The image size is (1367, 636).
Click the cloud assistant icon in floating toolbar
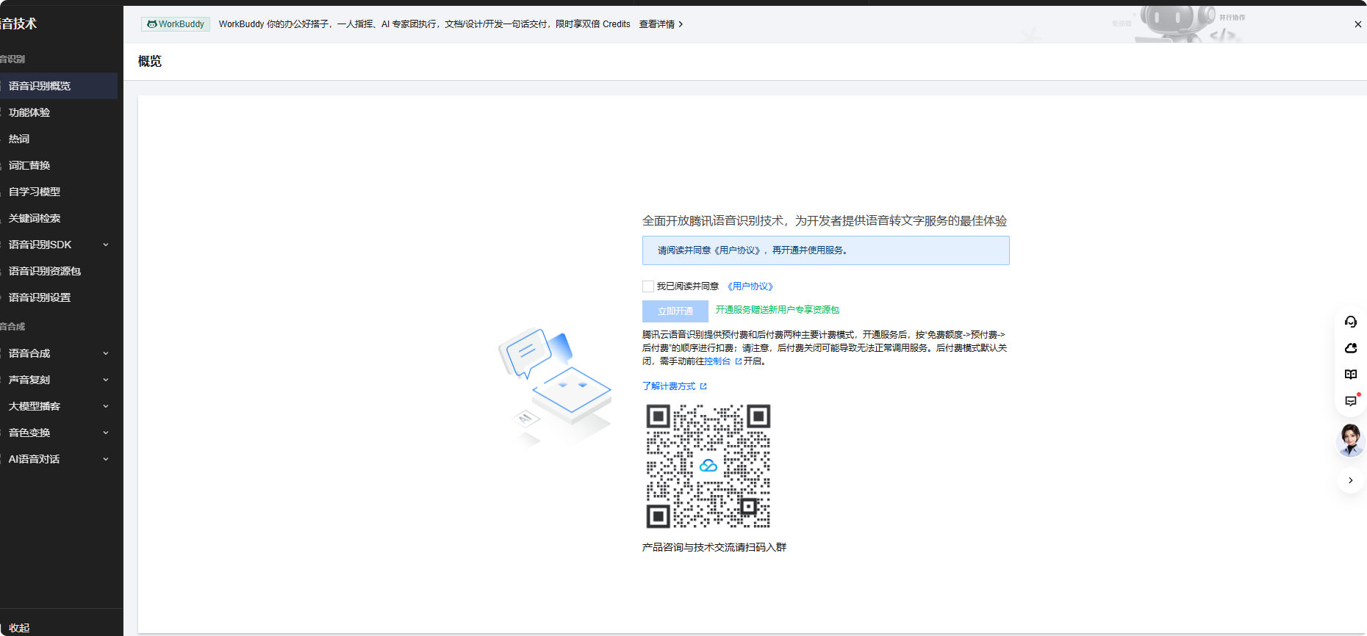pos(1351,348)
